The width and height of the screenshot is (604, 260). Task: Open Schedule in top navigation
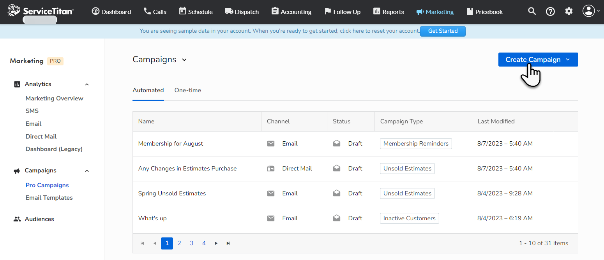click(196, 12)
